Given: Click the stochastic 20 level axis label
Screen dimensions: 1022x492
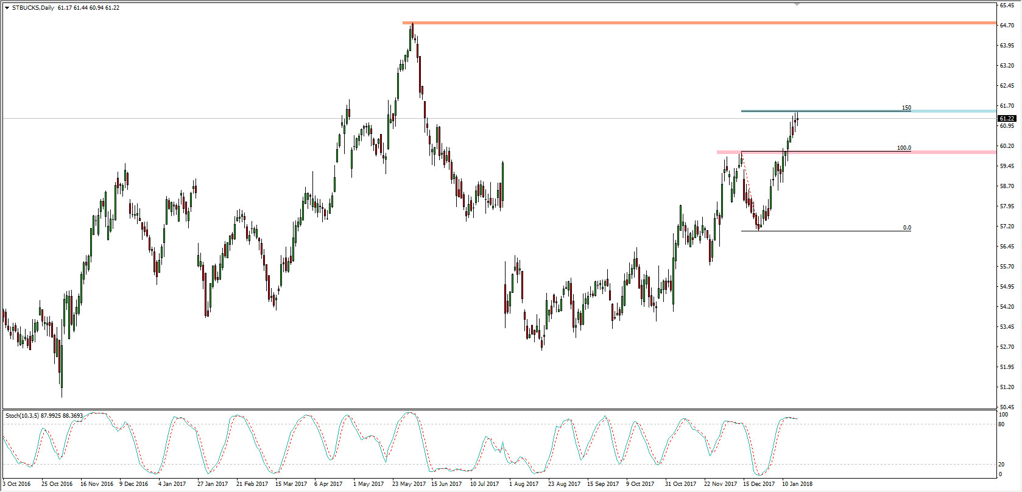Looking at the screenshot, I should pyautogui.click(x=1003, y=465).
